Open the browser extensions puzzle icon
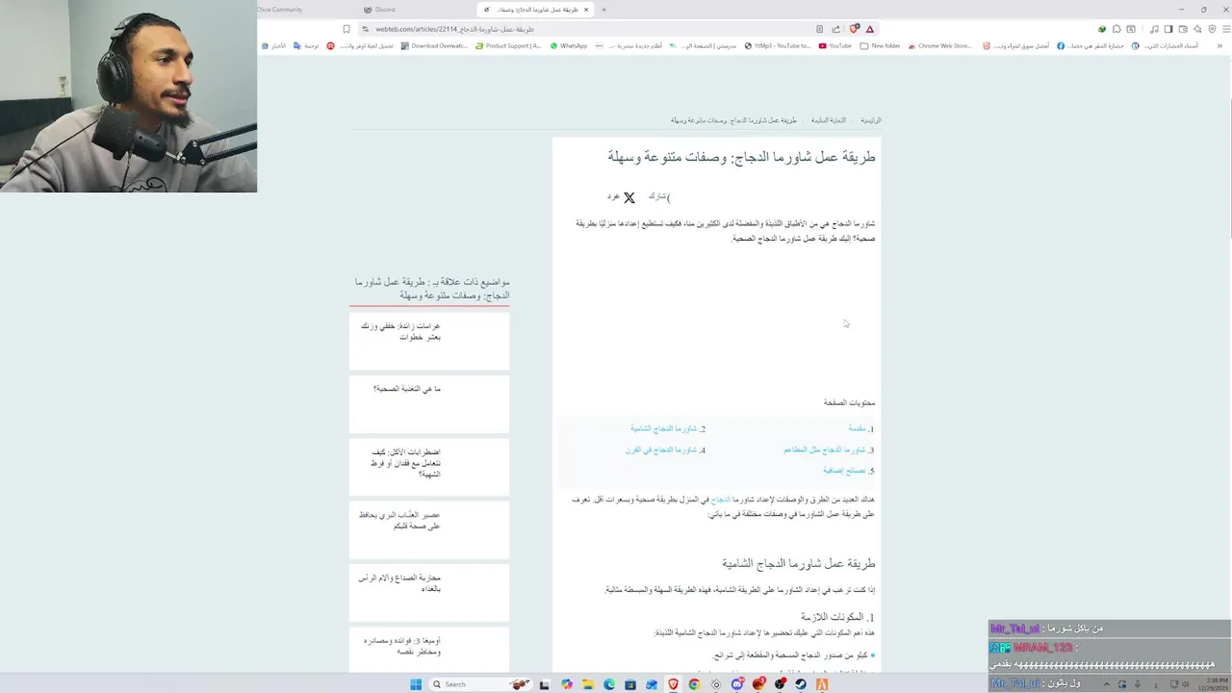 1116,29
